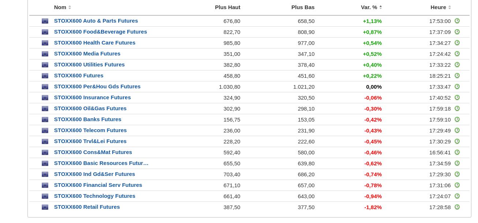Click the flag icon beside Insurance Futures
Viewport: 478px width, 223px height.
45,98
